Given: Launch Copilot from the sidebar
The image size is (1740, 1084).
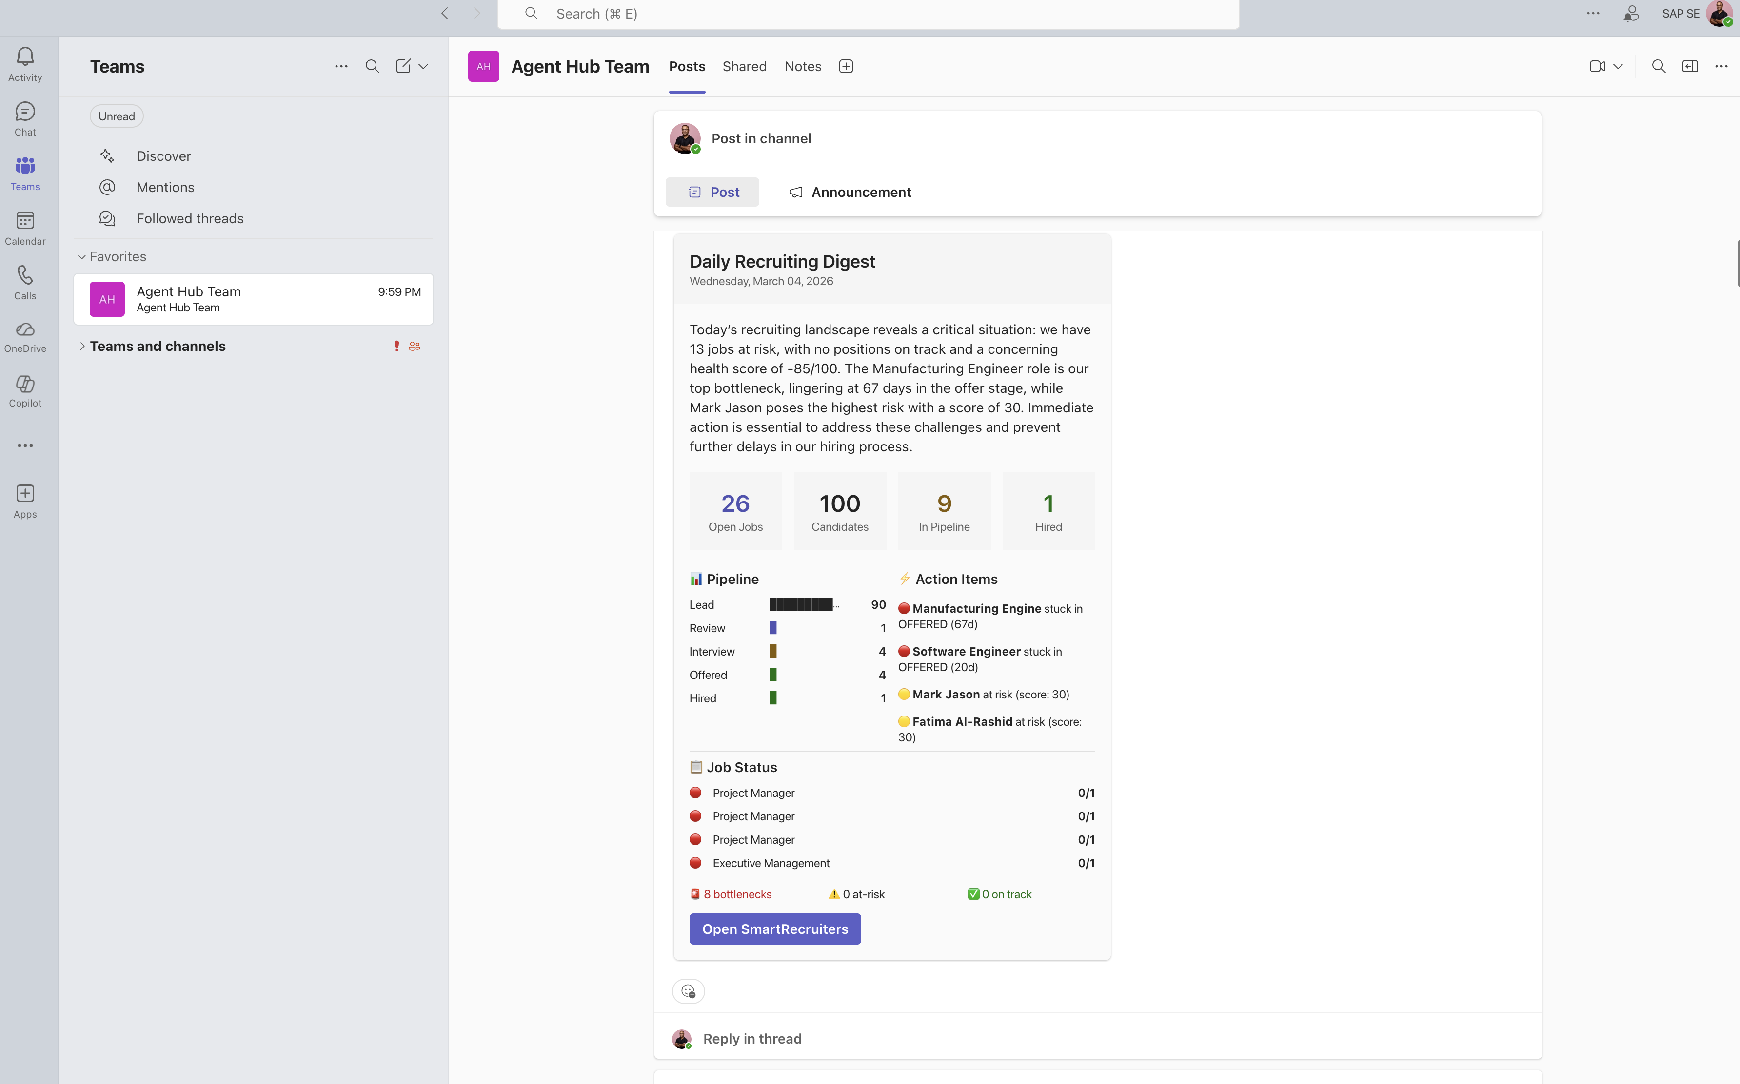Looking at the screenshot, I should point(25,391).
